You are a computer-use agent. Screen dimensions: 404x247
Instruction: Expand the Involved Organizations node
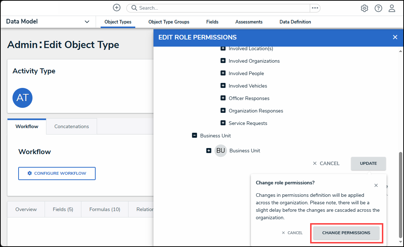(223, 61)
